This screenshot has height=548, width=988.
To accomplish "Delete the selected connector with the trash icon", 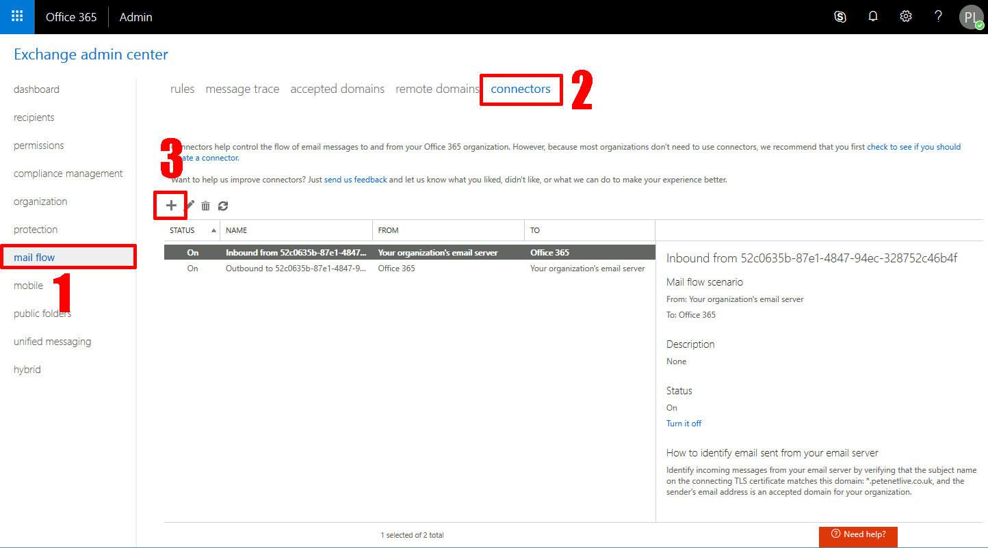I will coord(206,205).
